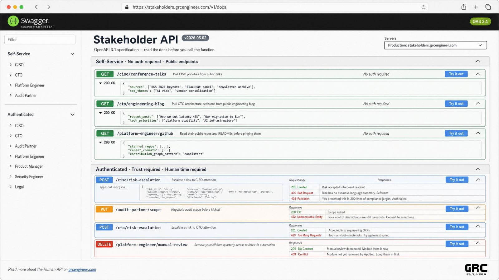This screenshot has height=280, width=499.
Task: Collapse the /platform-engineer/github endpoint
Action: [478, 133]
